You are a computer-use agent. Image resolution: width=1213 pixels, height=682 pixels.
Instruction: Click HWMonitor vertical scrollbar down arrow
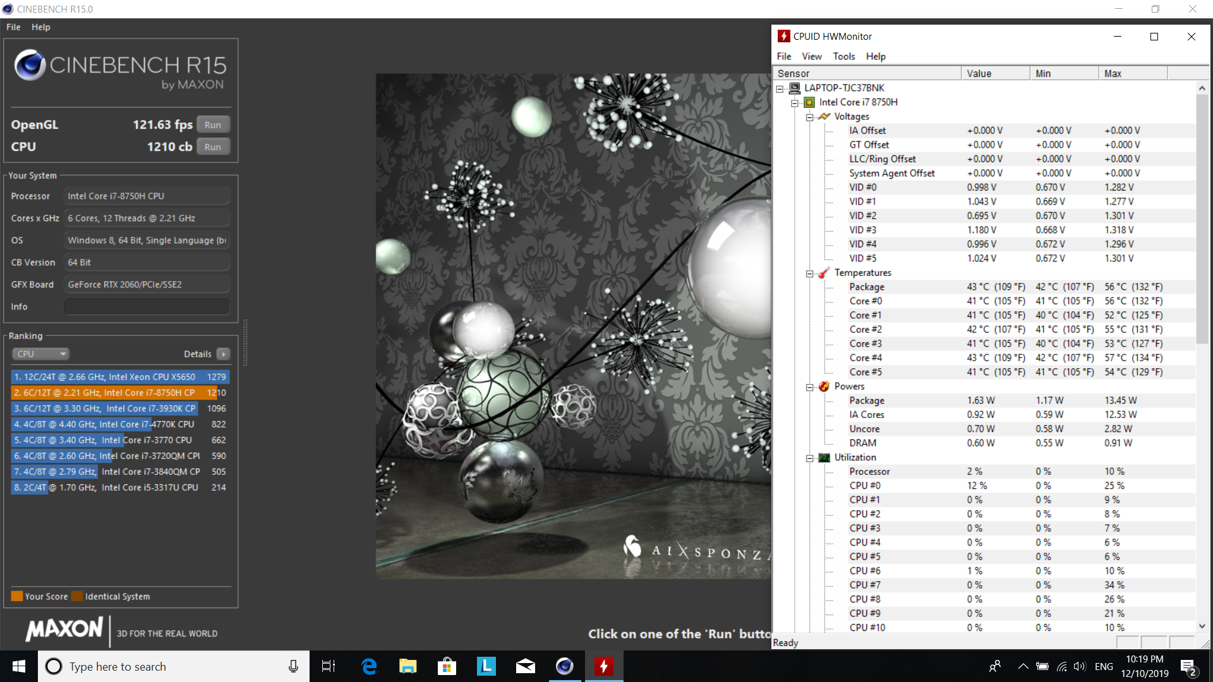(x=1202, y=626)
